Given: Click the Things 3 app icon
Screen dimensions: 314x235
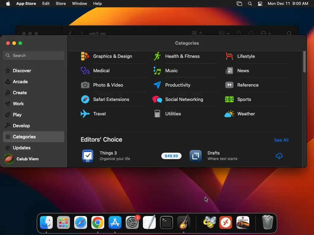Looking at the screenshot, I should click(x=88, y=156).
